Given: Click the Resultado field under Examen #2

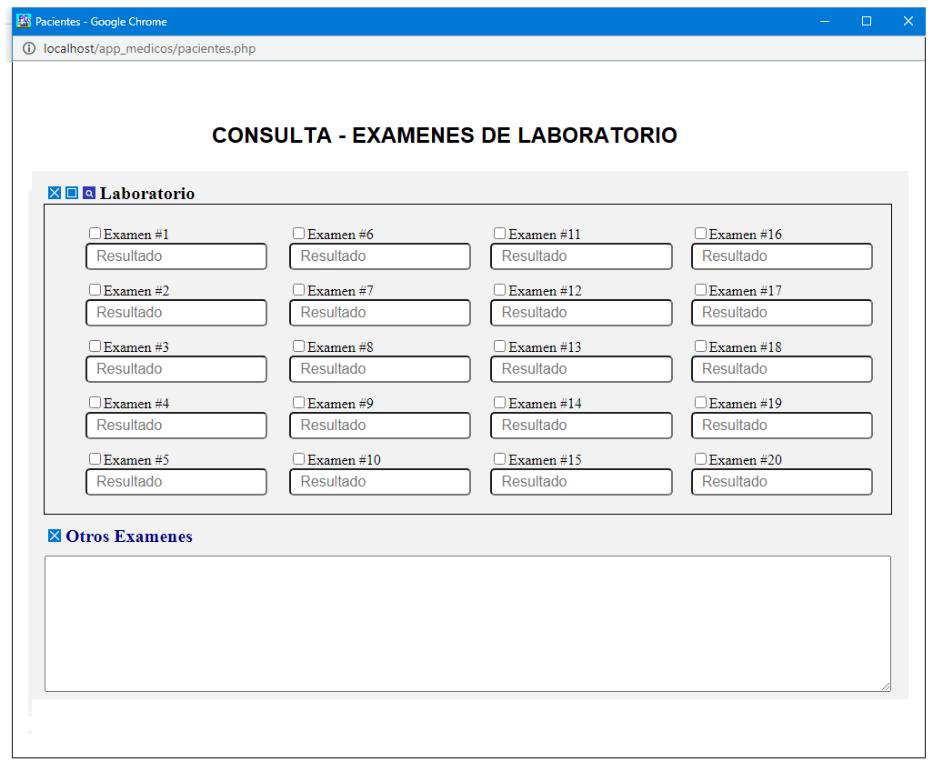Looking at the screenshot, I should click(176, 313).
